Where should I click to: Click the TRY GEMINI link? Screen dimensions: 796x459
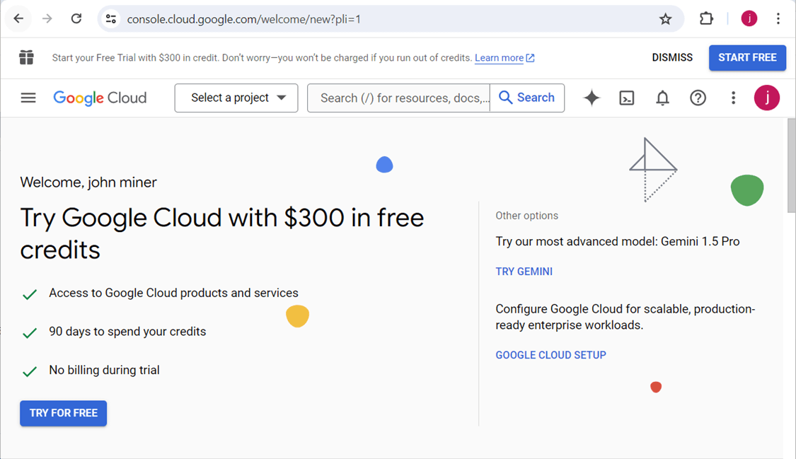(x=524, y=272)
